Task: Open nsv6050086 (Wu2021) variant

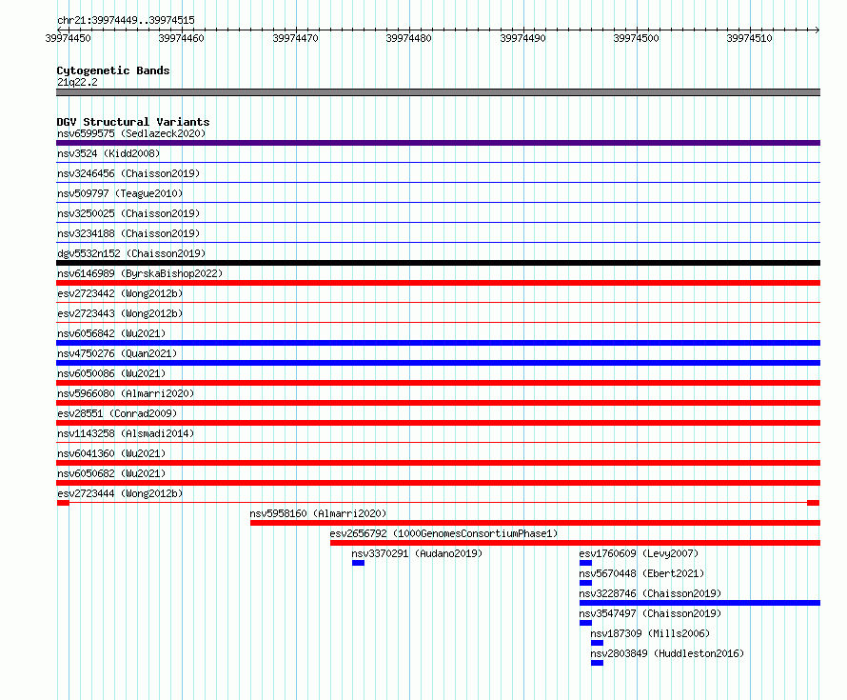Action: coord(111,373)
